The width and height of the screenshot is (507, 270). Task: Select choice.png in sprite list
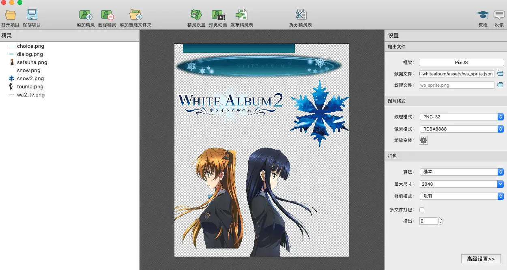30,46
